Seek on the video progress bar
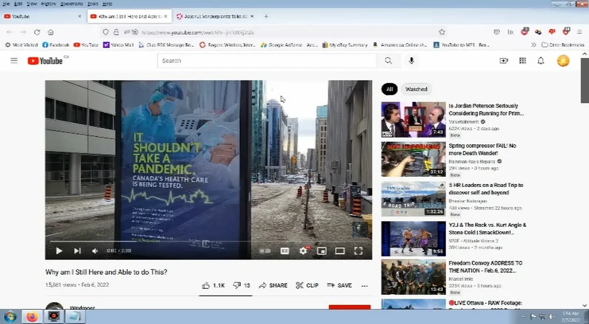 [207, 241]
